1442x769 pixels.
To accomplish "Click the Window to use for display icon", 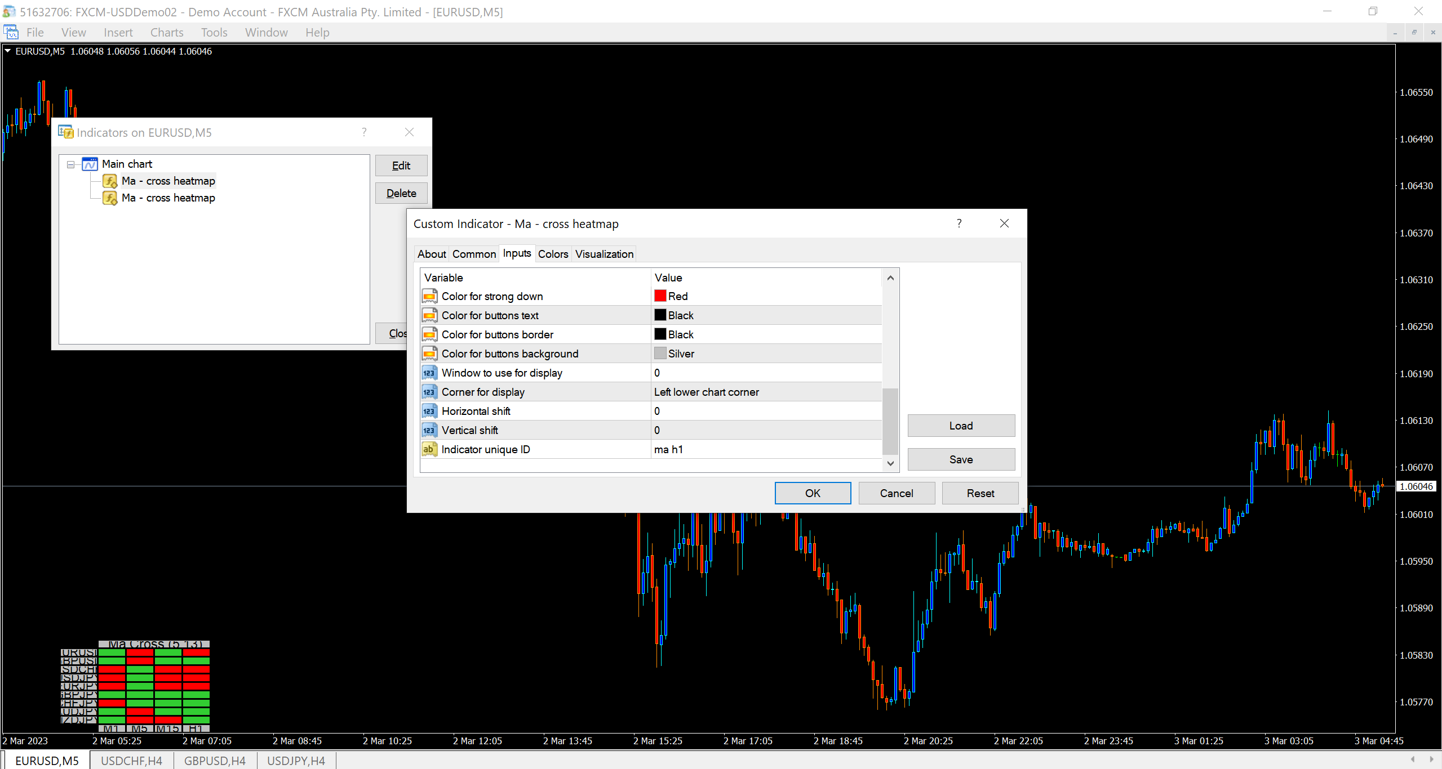I will [x=429, y=373].
